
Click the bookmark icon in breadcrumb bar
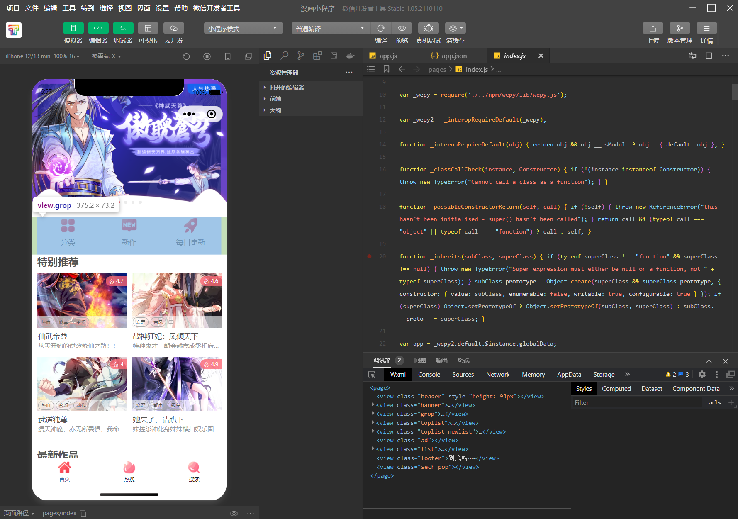pos(386,69)
